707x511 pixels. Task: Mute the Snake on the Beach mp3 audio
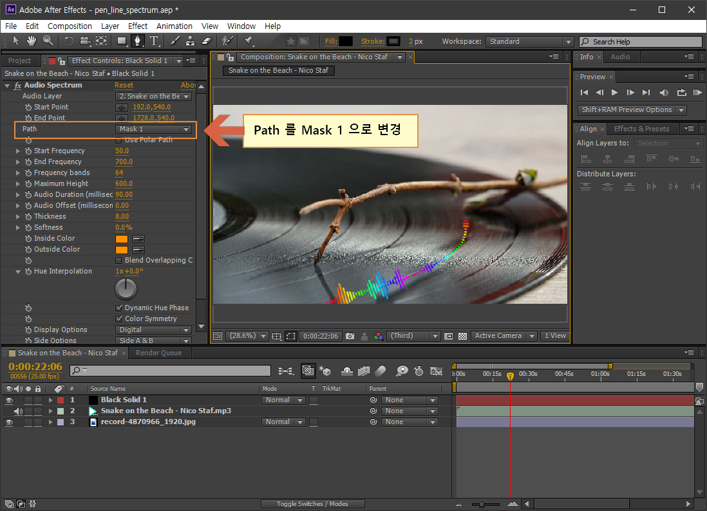coord(18,411)
